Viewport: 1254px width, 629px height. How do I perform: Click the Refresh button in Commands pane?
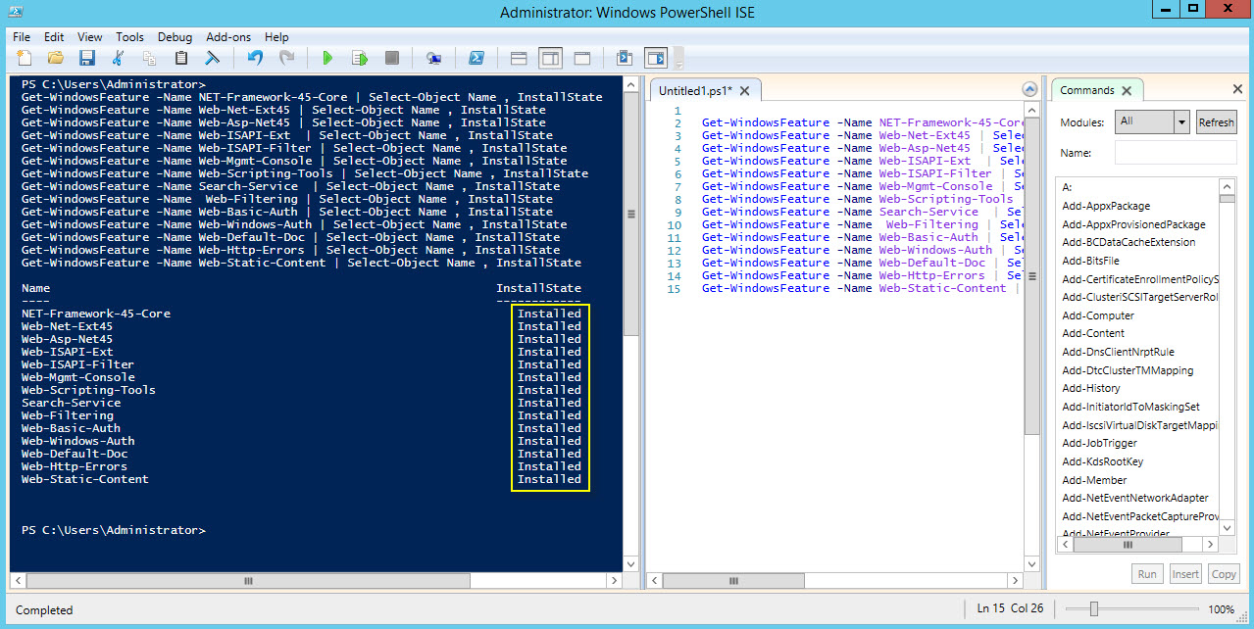pyautogui.click(x=1216, y=121)
